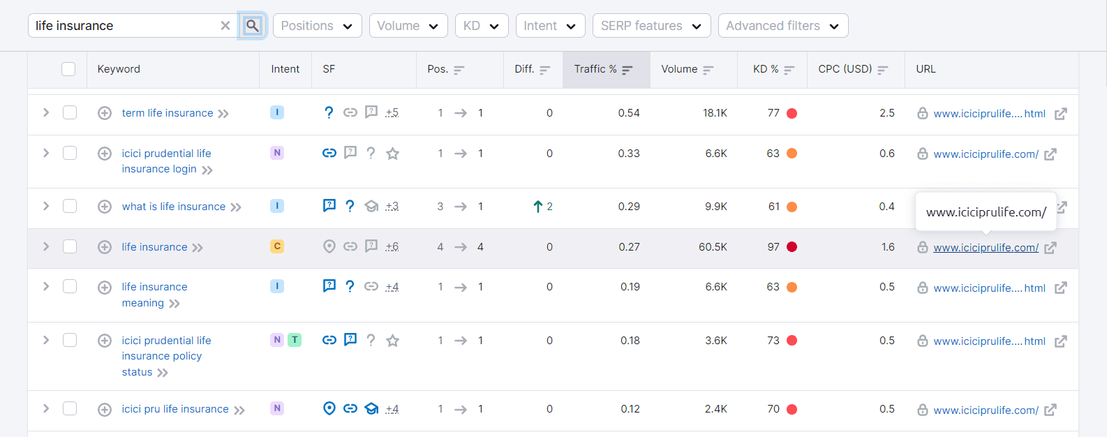Open the 'what is life insurance' keyword
Screen dimensions: 1107x437
coord(174,207)
